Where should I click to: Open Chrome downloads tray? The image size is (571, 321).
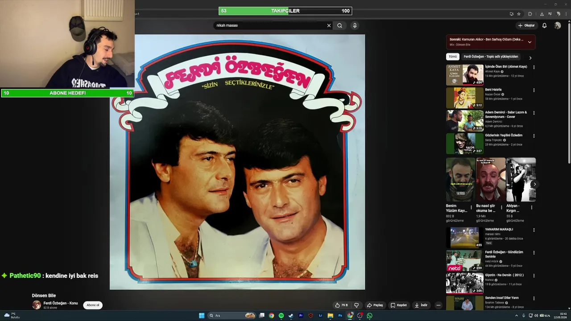pyautogui.click(x=542, y=14)
